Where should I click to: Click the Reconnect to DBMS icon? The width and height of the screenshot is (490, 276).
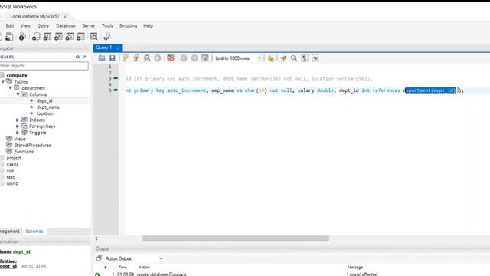[107, 37]
